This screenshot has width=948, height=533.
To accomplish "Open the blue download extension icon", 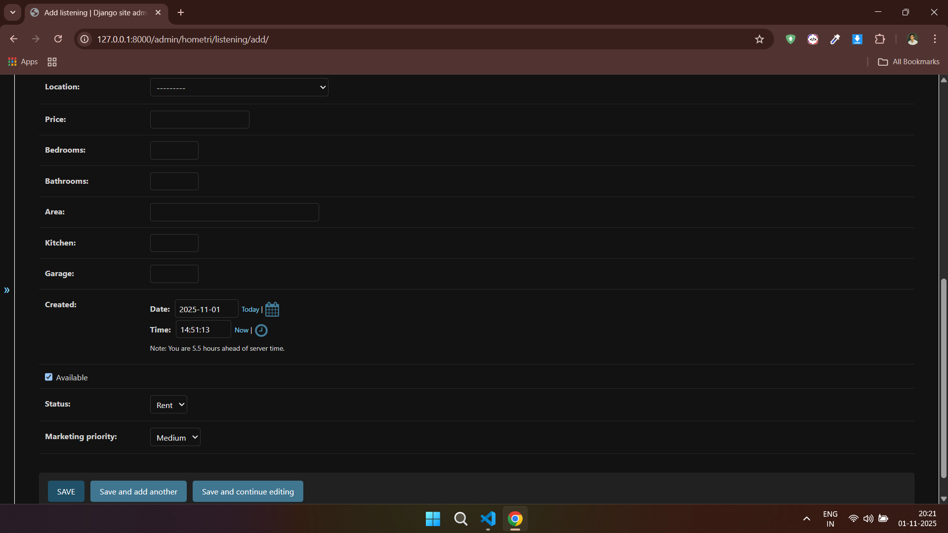I will click(x=857, y=39).
